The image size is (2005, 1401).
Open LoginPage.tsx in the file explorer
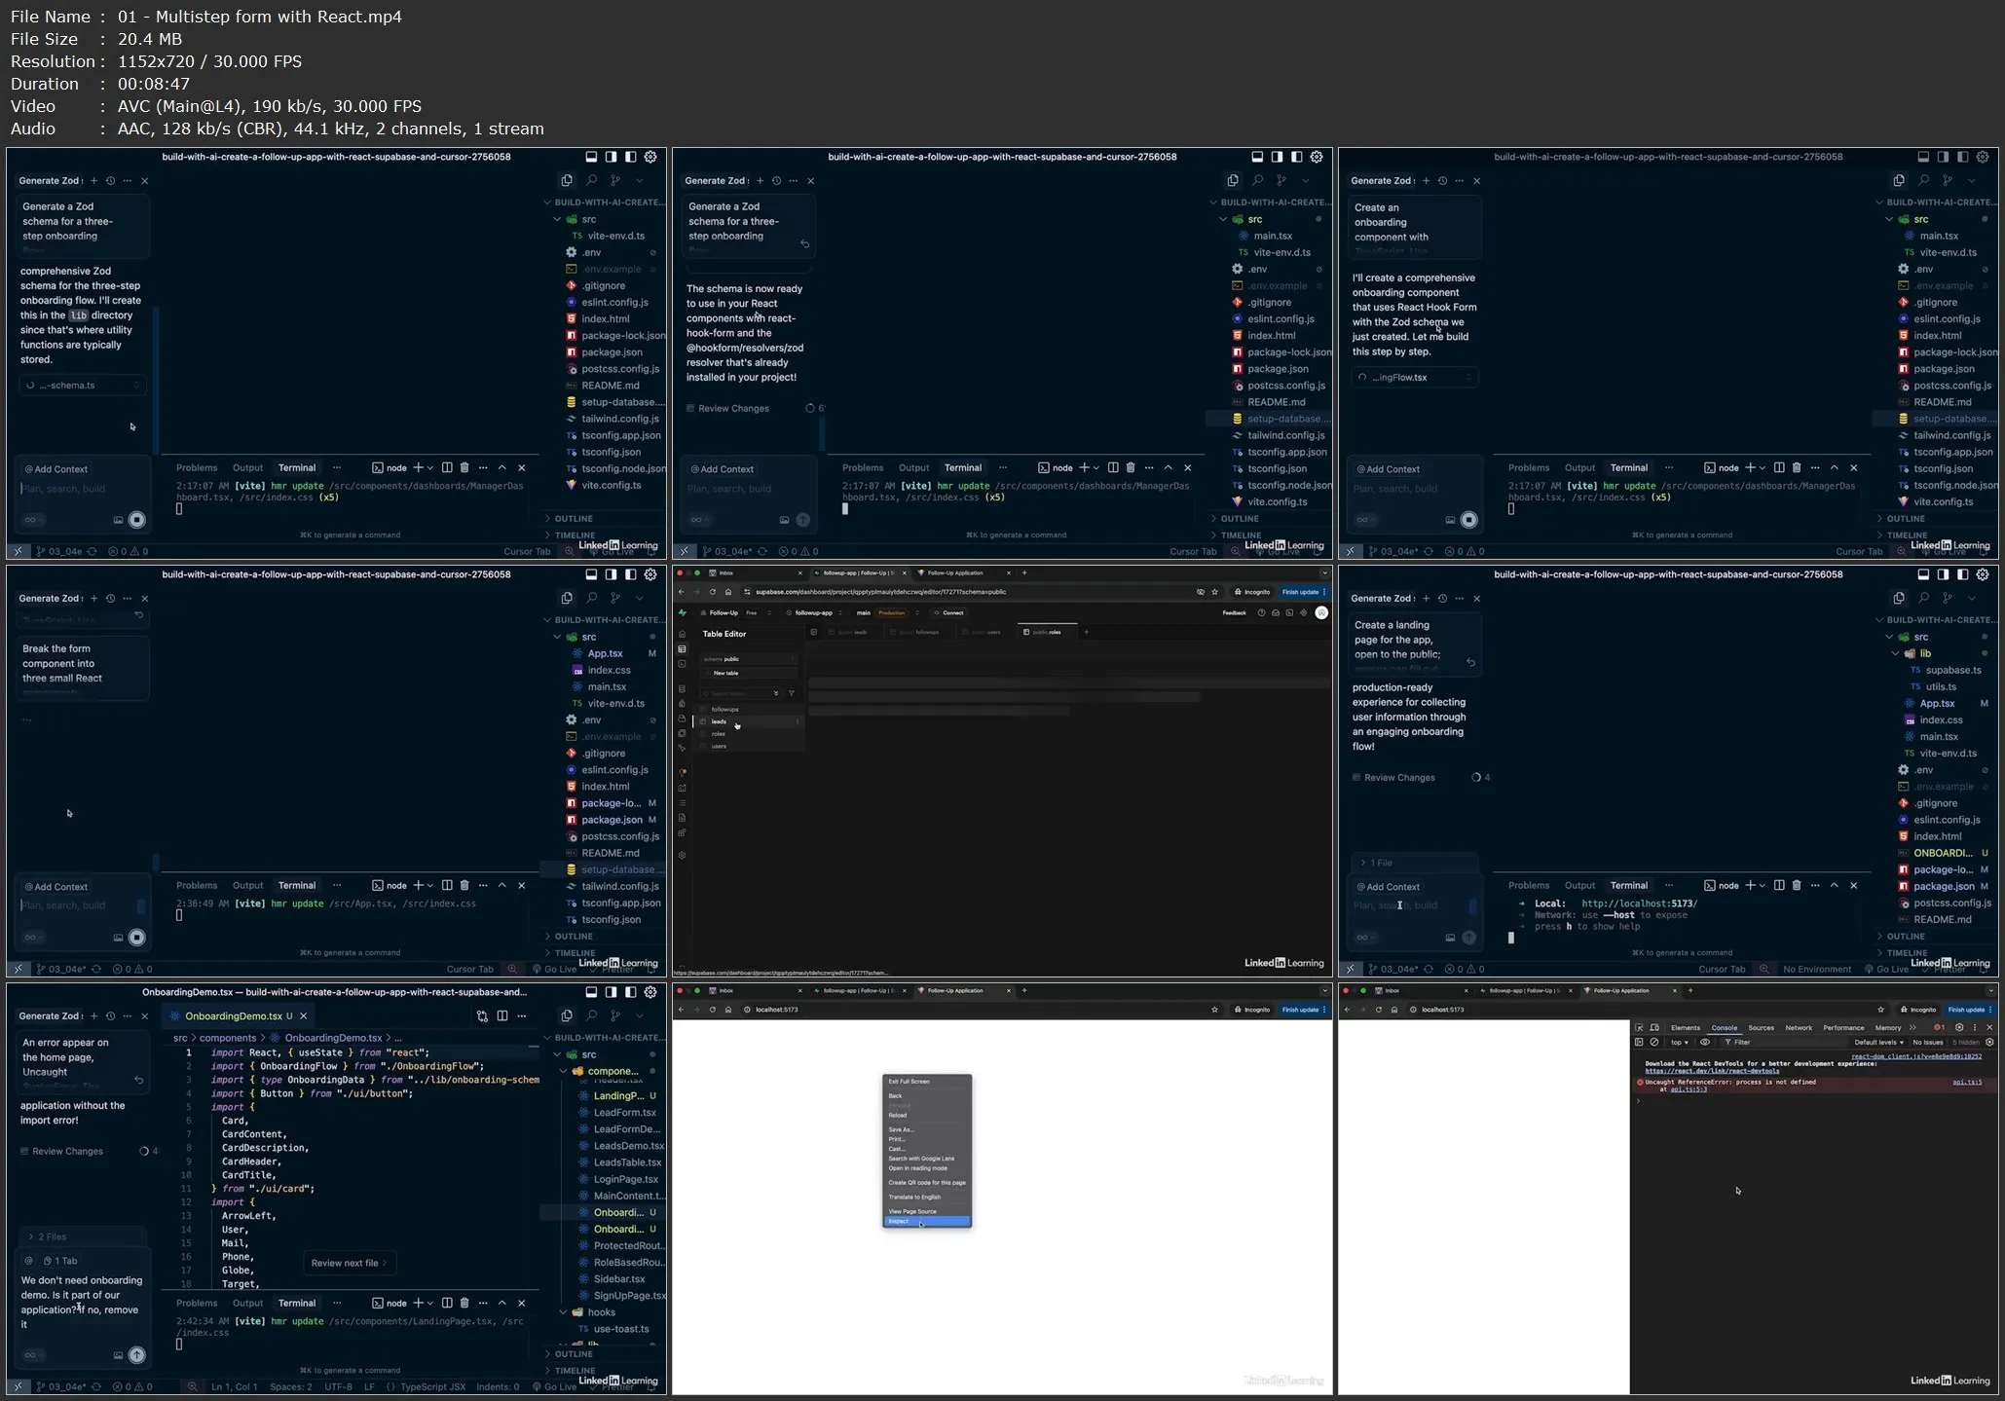click(x=625, y=1179)
